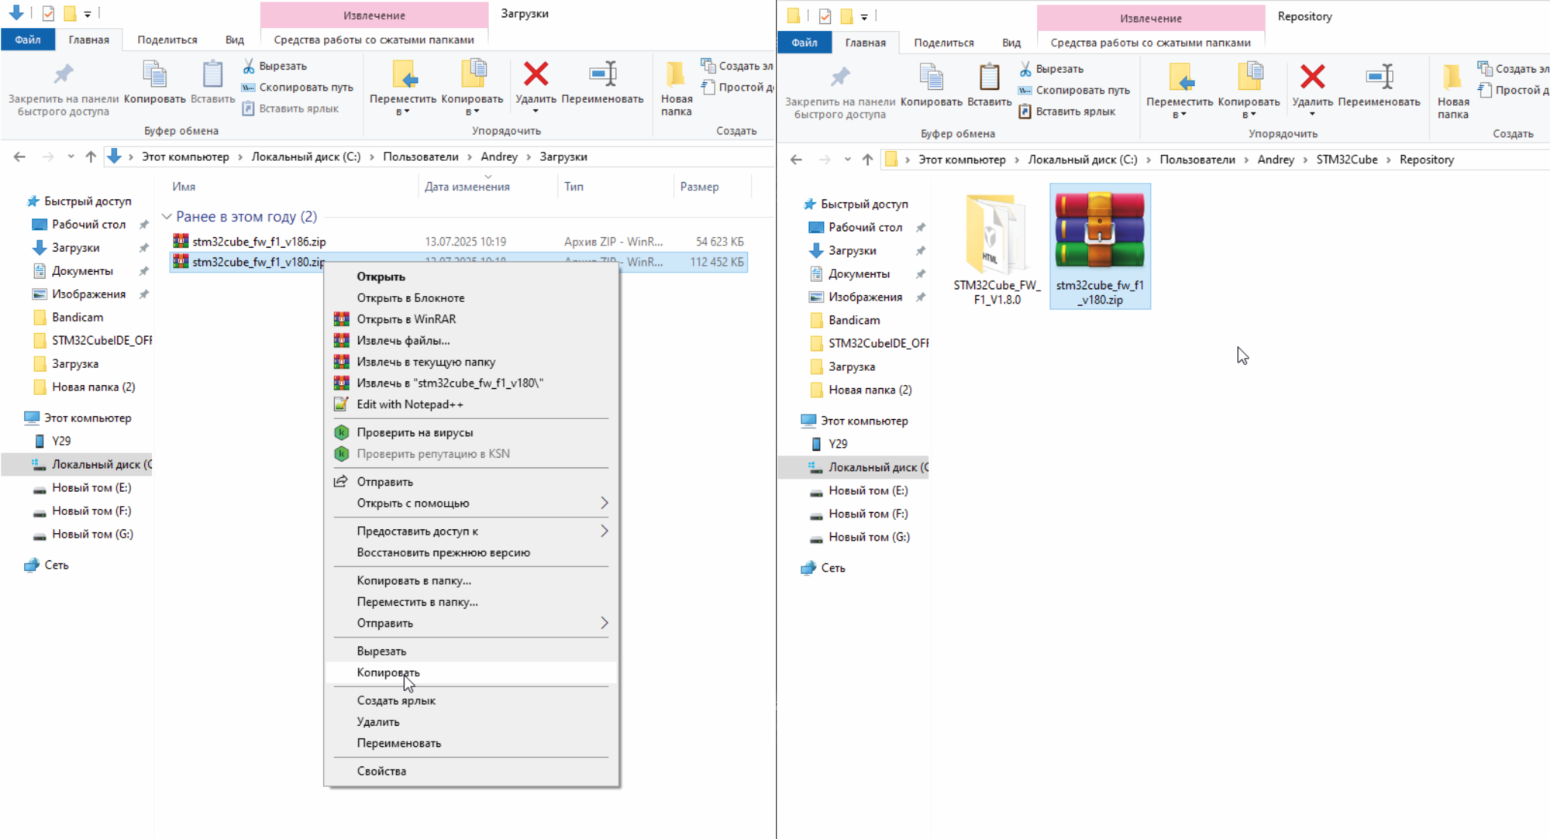Click Переименовать in the Загрузки window ribbon

(x=602, y=83)
